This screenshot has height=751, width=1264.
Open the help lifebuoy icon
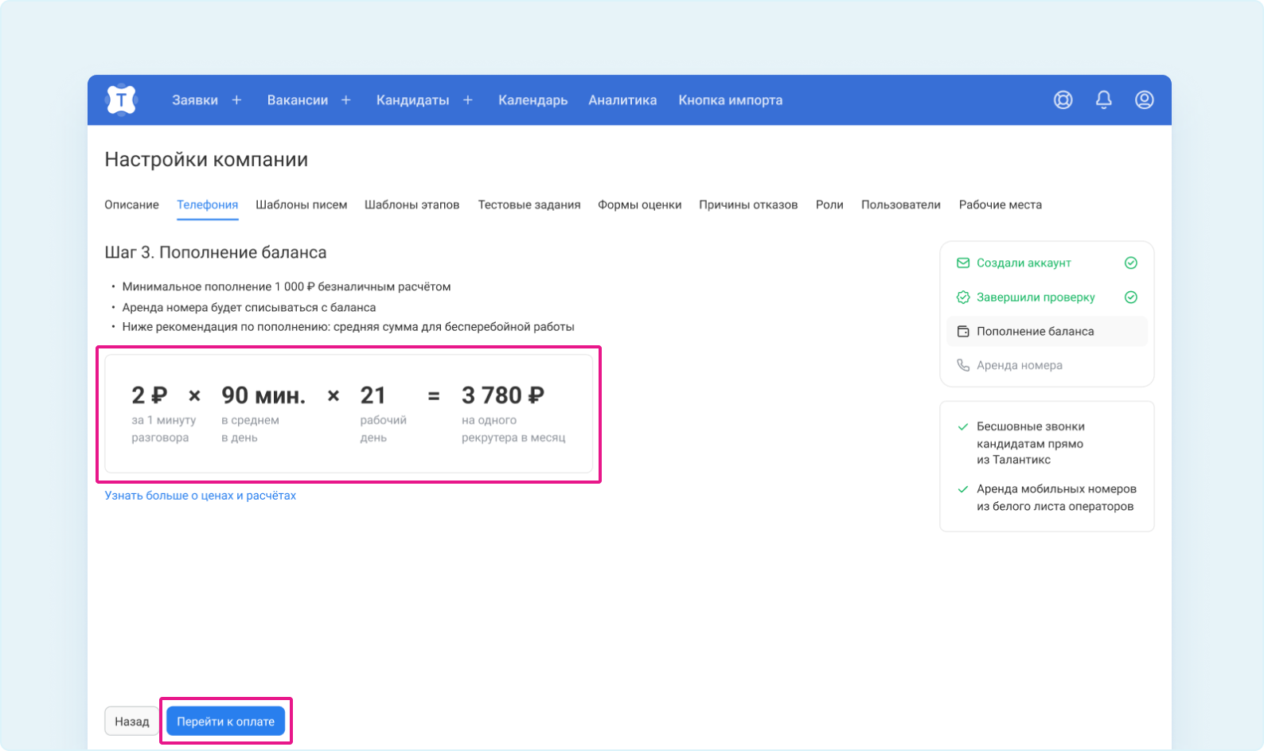tap(1063, 100)
